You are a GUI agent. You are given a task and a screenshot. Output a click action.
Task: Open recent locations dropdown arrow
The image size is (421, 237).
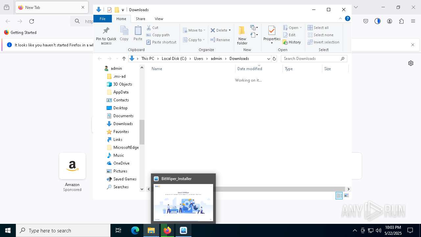pyautogui.click(x=117, y=59)
